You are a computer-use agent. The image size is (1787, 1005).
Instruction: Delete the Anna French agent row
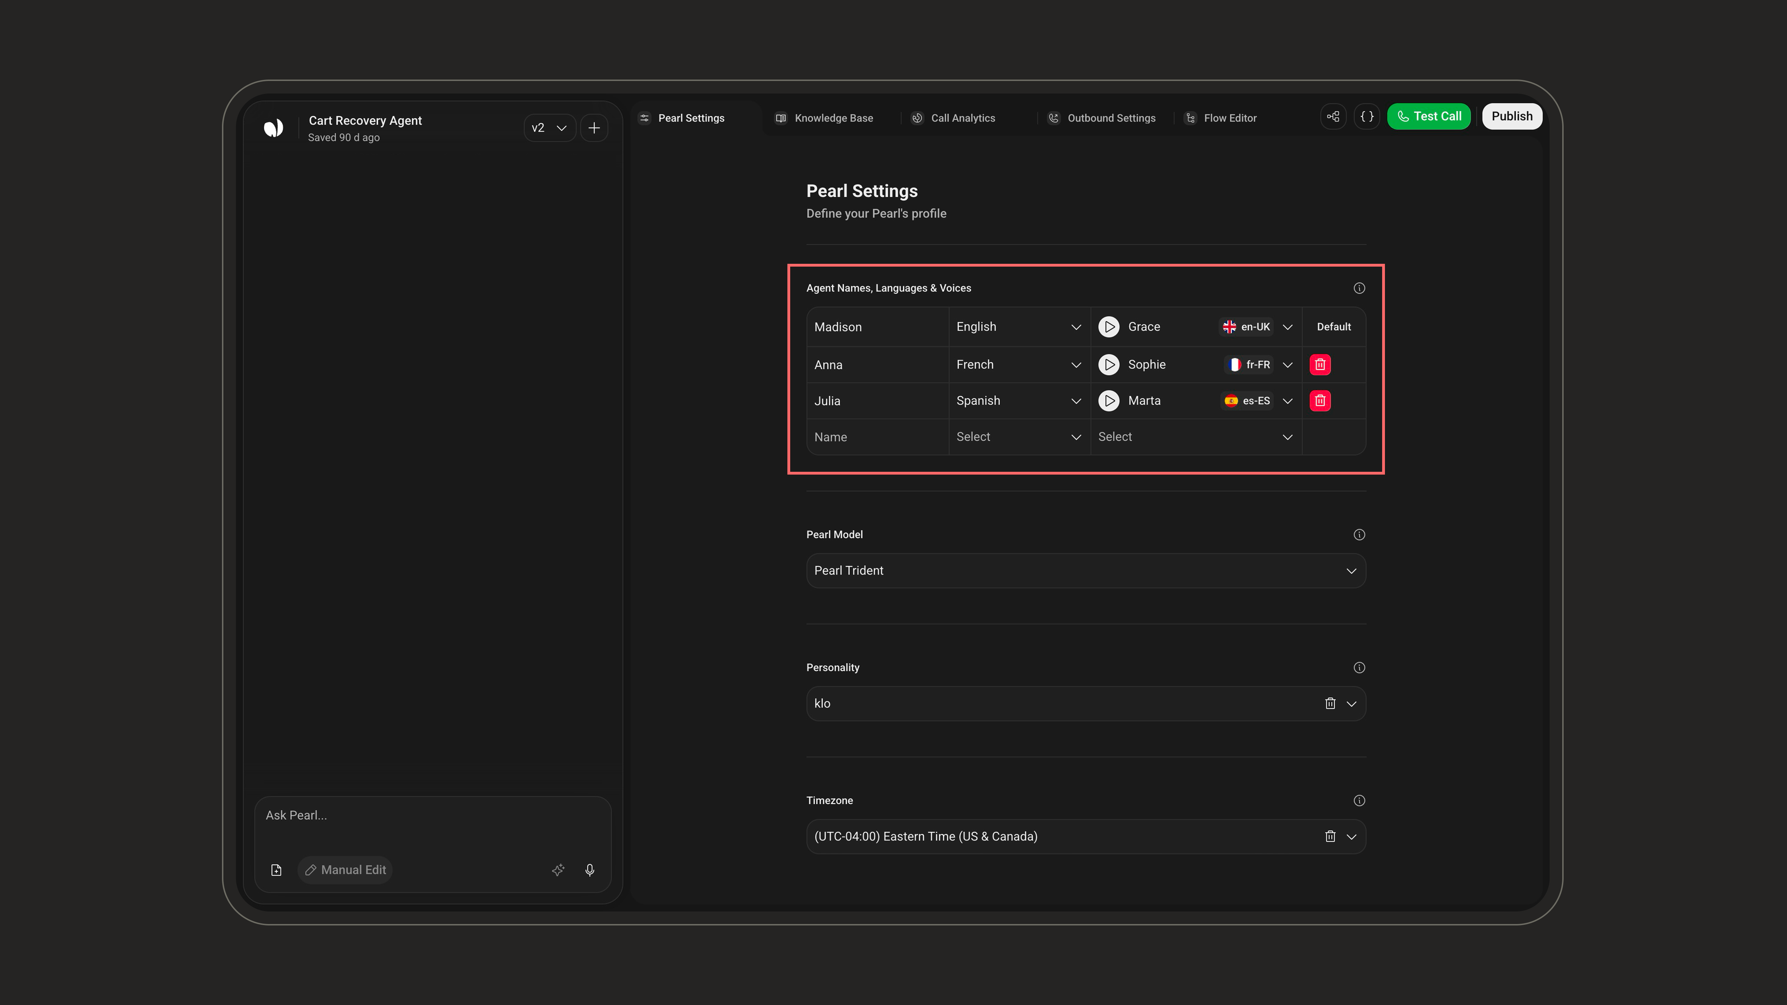coord(1320,364)
